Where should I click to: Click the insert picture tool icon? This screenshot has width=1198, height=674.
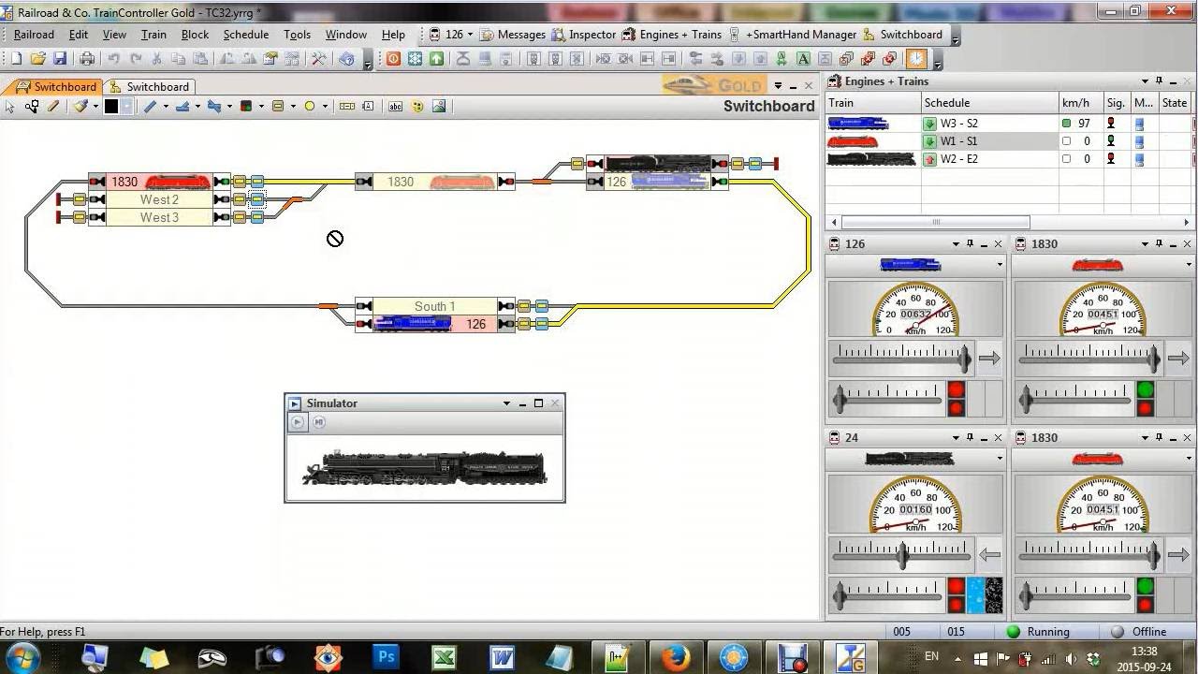coord(439,107)
